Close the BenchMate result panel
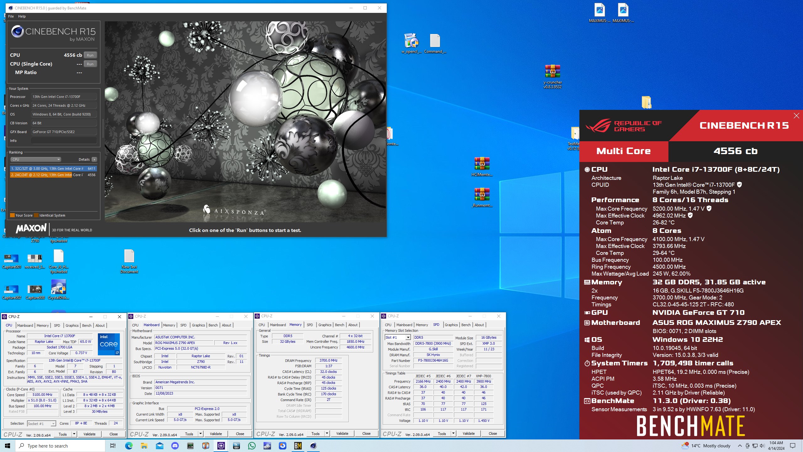 796,116
